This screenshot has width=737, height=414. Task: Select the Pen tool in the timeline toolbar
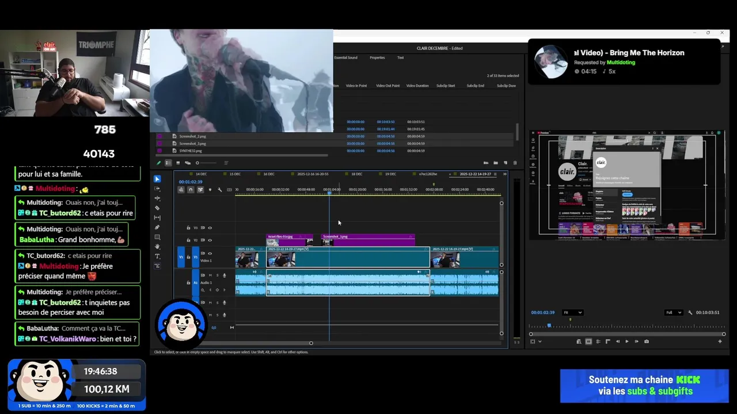pos(157,228)
